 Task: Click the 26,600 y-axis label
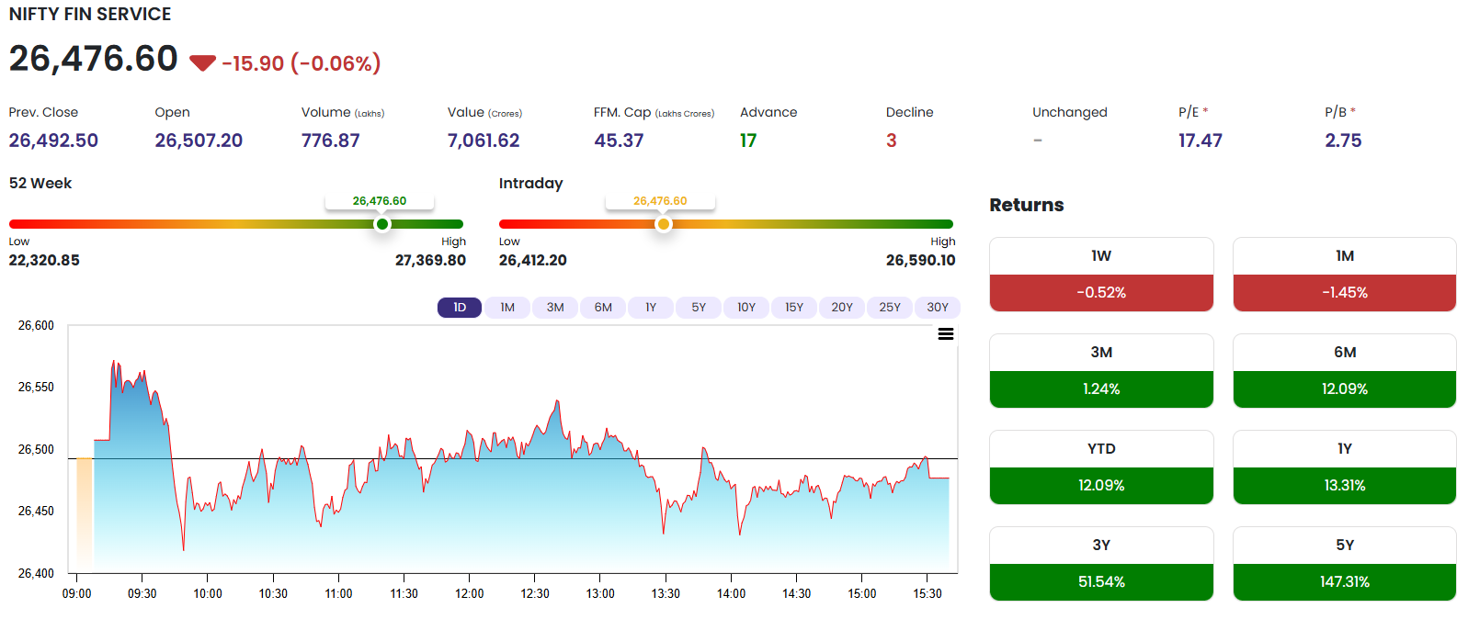[36, 325]
